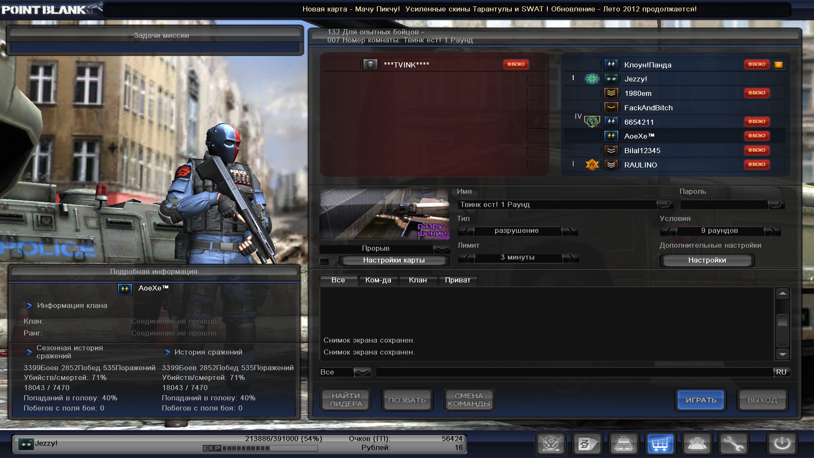Toggle the checkbox left of Настройки карты
The width and height of the screenshot is (814, 458).
pyautogui.click(x=324, y=261)
